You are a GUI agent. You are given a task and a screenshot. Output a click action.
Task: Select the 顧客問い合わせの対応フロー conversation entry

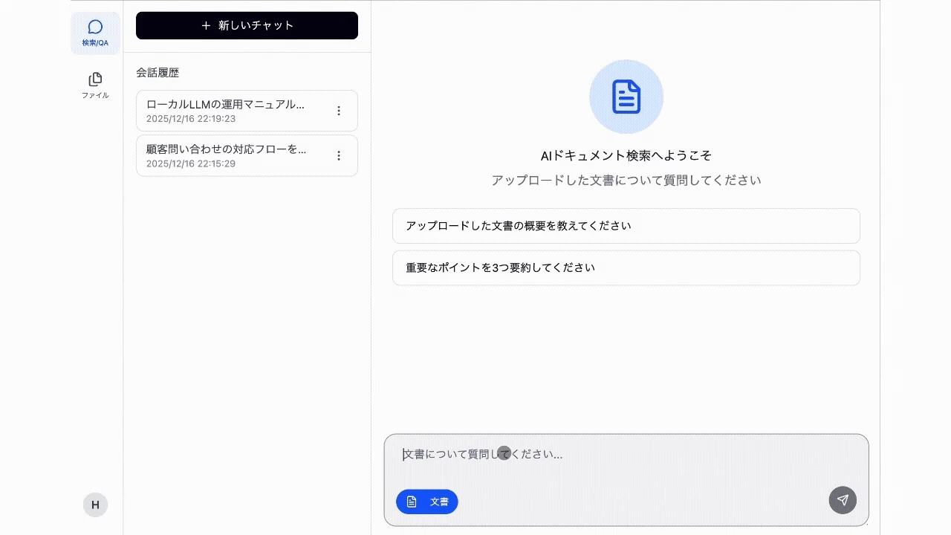(x=230, y=155)
